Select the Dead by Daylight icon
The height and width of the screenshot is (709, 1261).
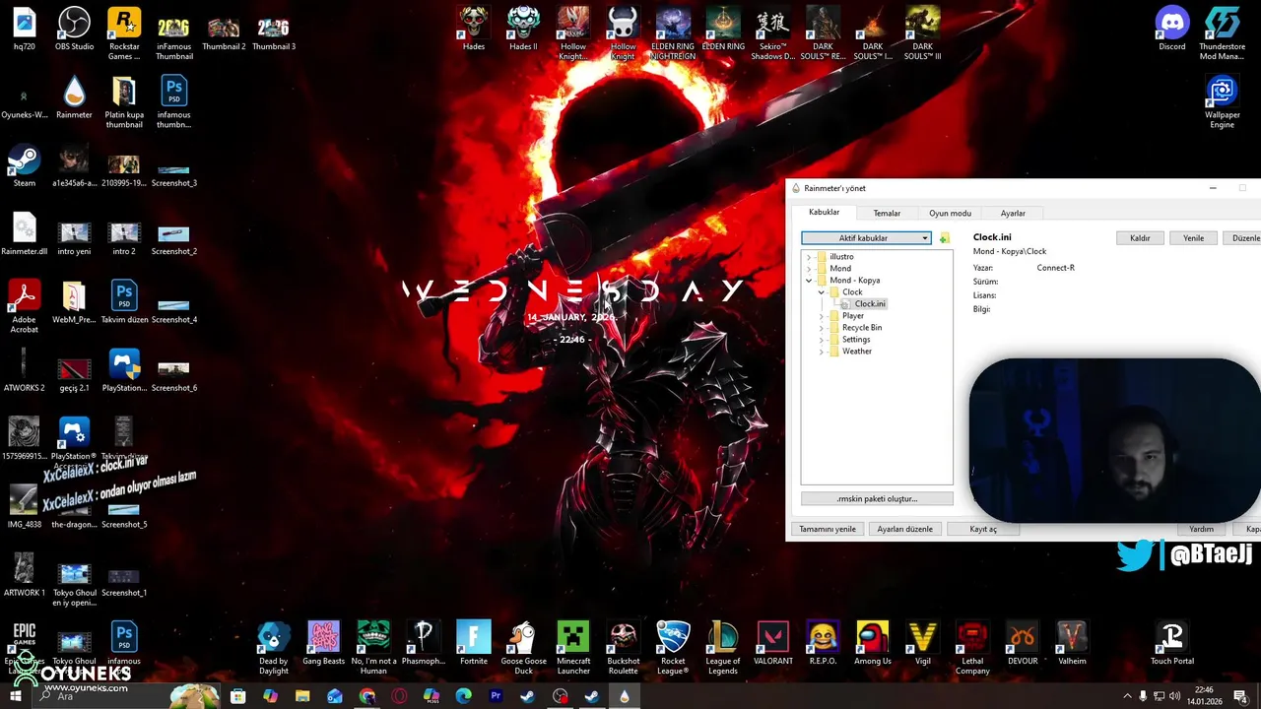(x=274, y=648)
